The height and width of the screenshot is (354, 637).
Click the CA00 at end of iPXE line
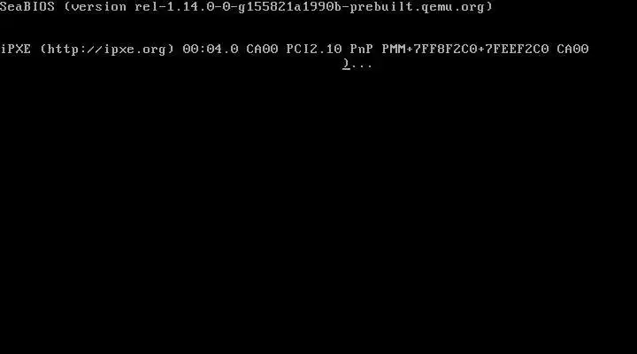tap(572, 49)
